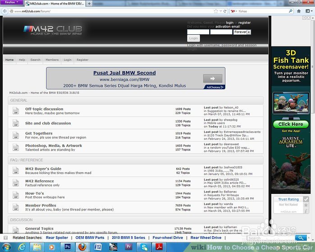Click the aquarium monitor image in the ad
315x252 pixels.
pyautogui.click(x=291, y=103)
